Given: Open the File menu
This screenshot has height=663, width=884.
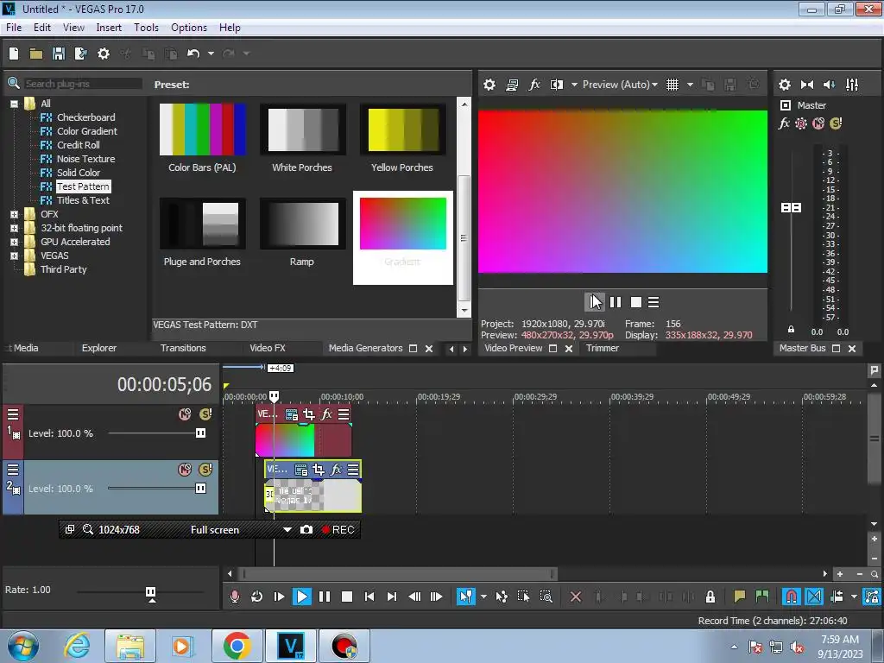Looking at the screenshot, I should pyautogui.click(x=14, y=28).
